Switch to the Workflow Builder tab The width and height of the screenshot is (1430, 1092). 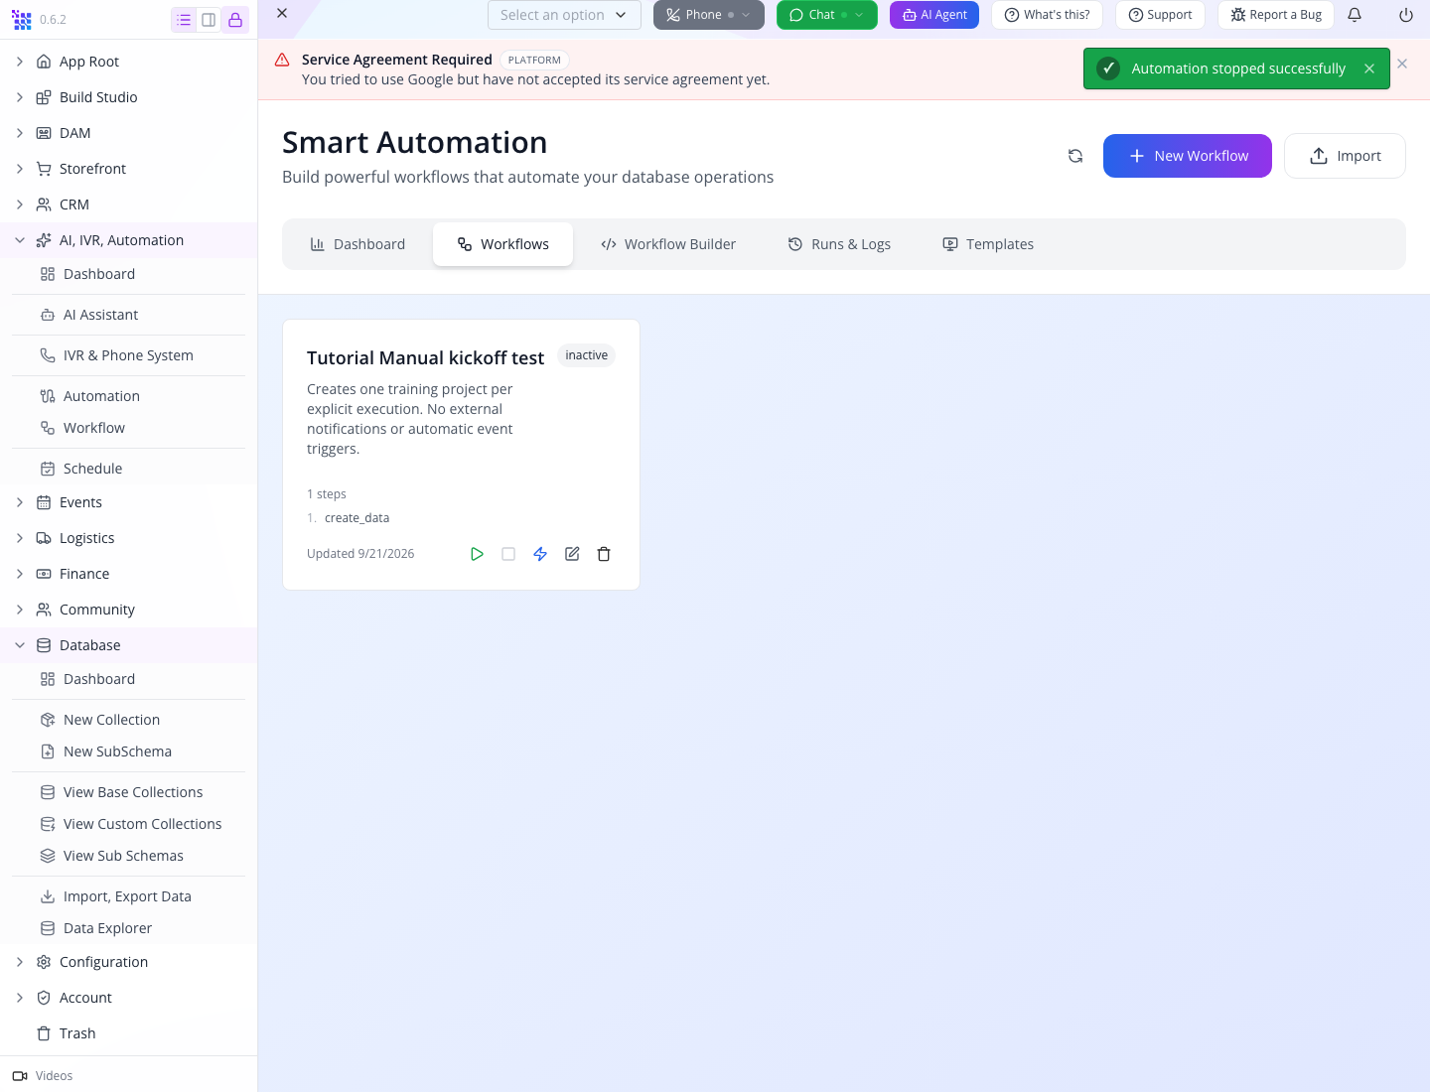[x=668, y=244]
